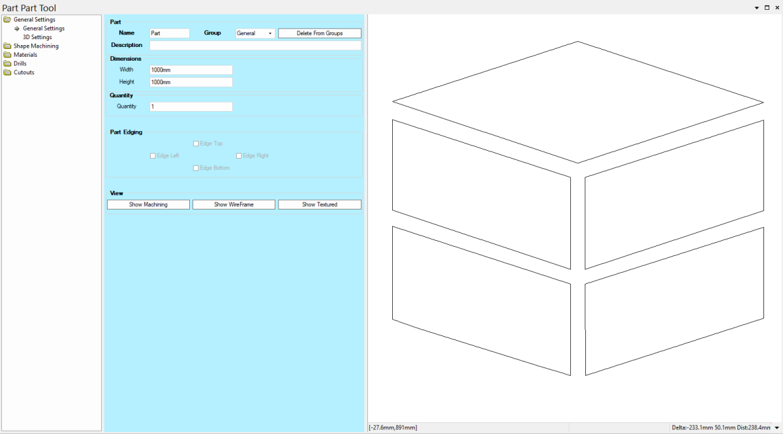Open the panel dropdown arrow icon in title bar
This screenshot has height=434, width=783.
(756, 8)
